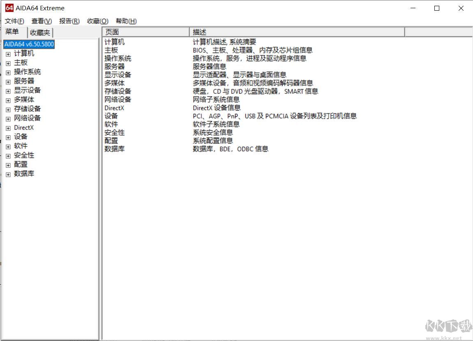Image resolution: width=473 pixels, height=341 pixels.
Task: Select the AIDA64 v6.50.5800 root node
Action: [29, 44]
